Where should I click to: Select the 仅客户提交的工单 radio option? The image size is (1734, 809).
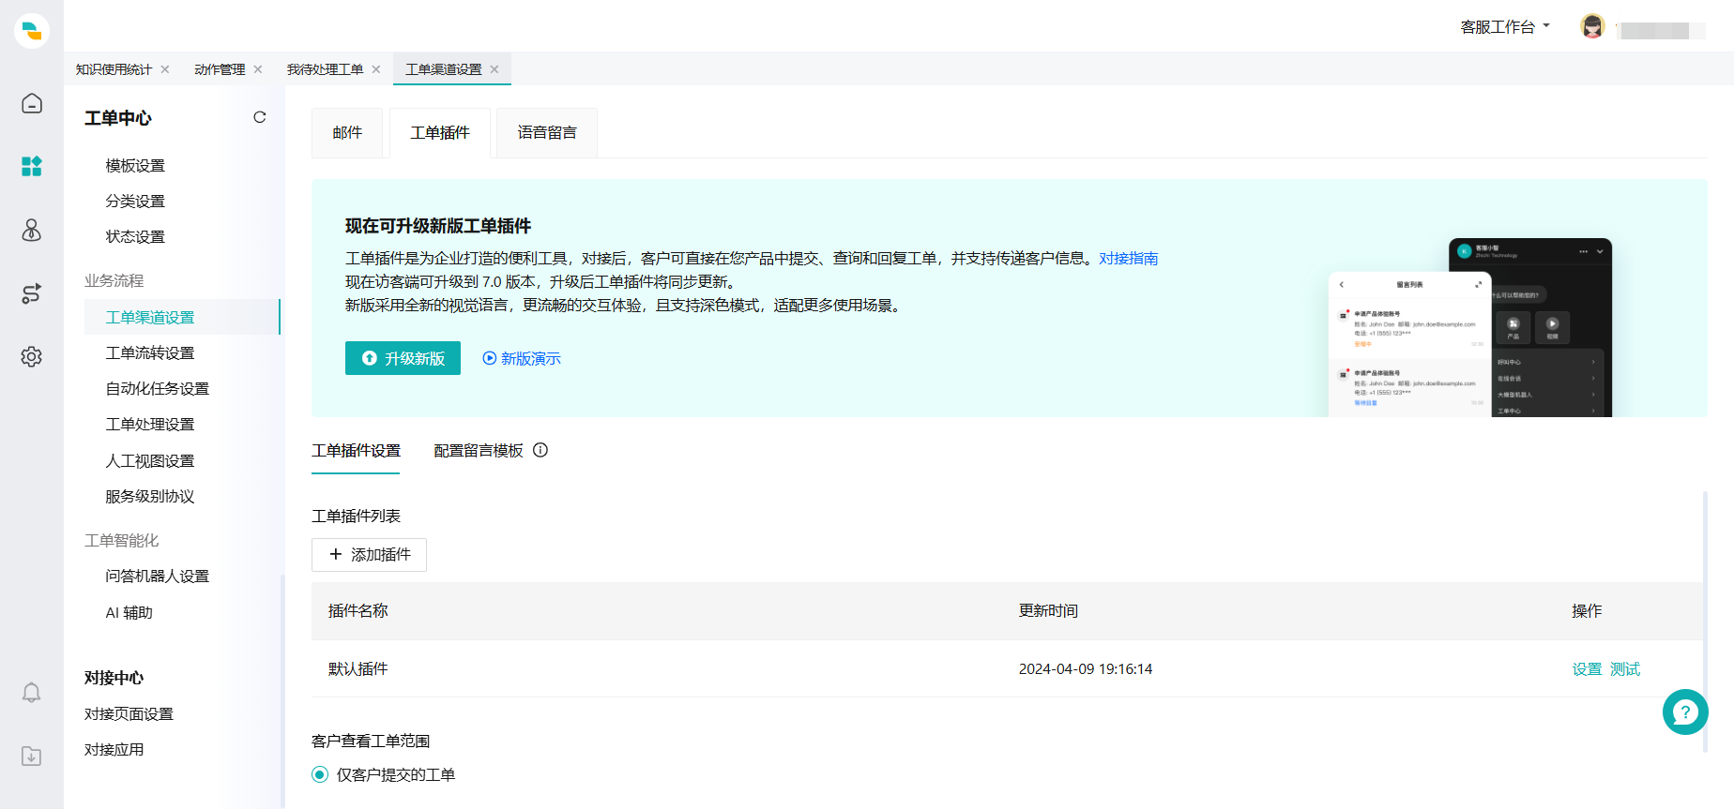pos(320,774)
